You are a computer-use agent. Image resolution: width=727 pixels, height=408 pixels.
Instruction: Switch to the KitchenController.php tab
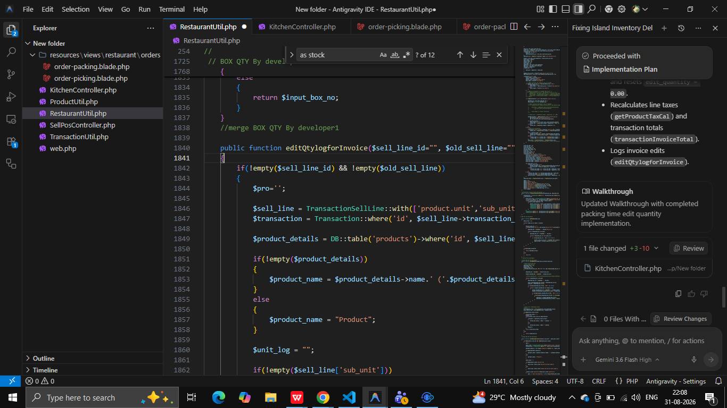pyautogui.click(x=302, y=27)
